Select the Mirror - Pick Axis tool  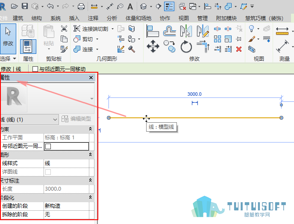186,31
